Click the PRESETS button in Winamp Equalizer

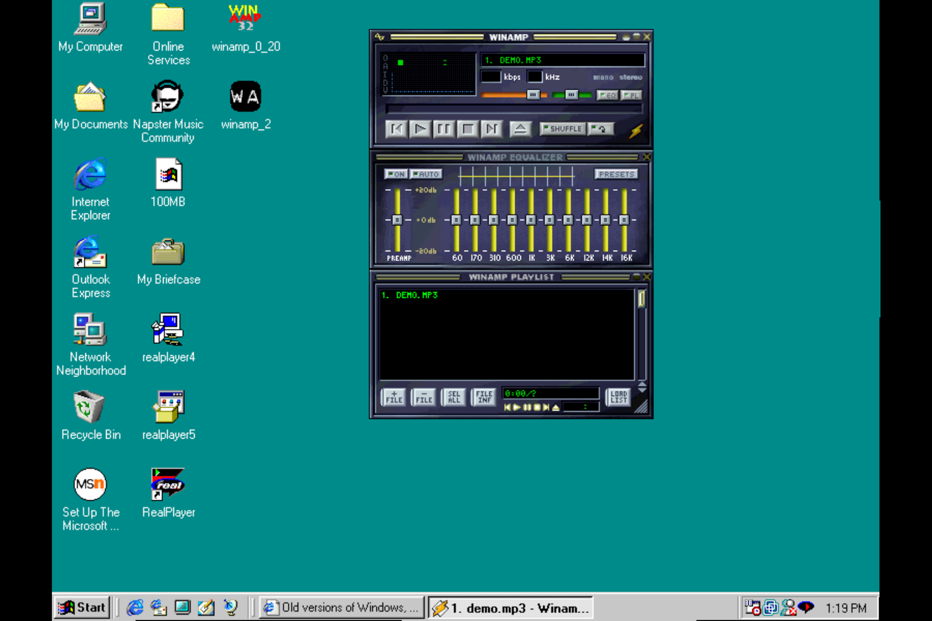coord(615,173)
